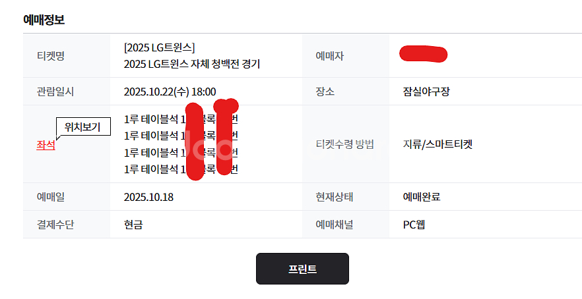Viewport: 582px width, 299px height.
Task: Select the 2025.10.22(수) 18:00 date value
Action: (x=170, y=92)
